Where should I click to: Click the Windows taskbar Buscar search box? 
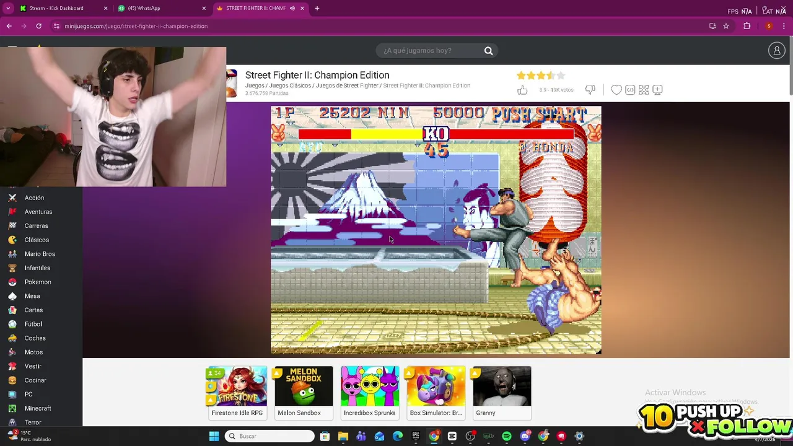click(x=269, y=436)
